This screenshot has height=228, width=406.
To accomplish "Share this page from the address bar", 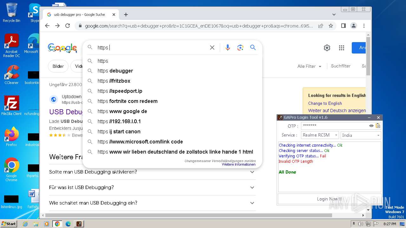I will (x=321, y=26).
